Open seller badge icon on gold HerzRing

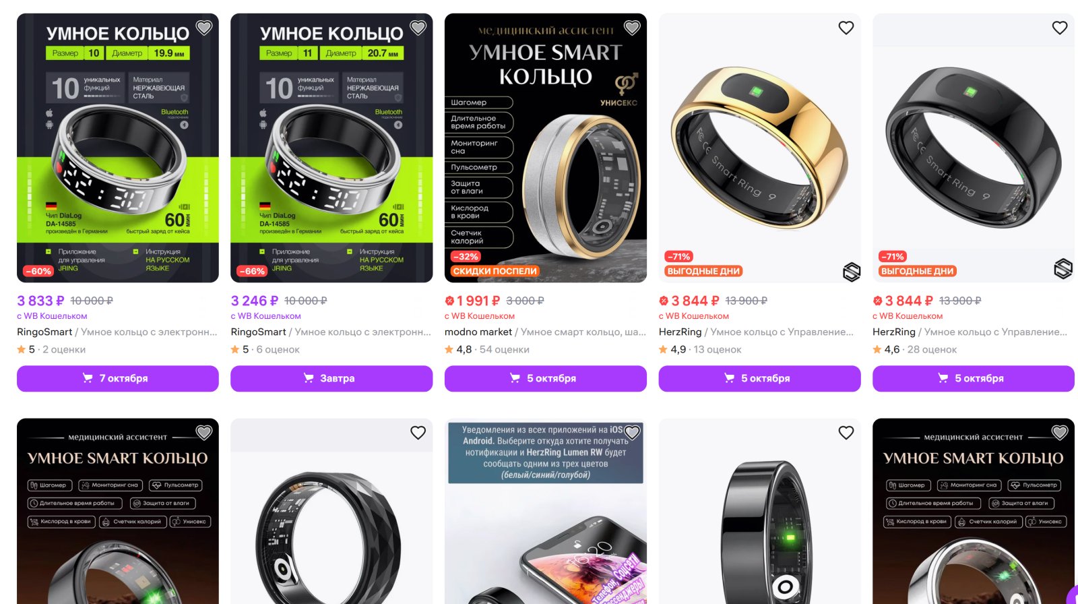pos(852,272)
